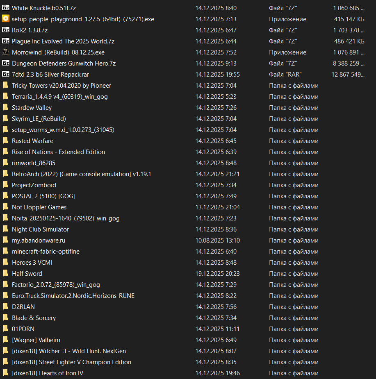Click the Rusted Warfare folder icon
This screenshot has width=376, height=379.
point(5,141)
